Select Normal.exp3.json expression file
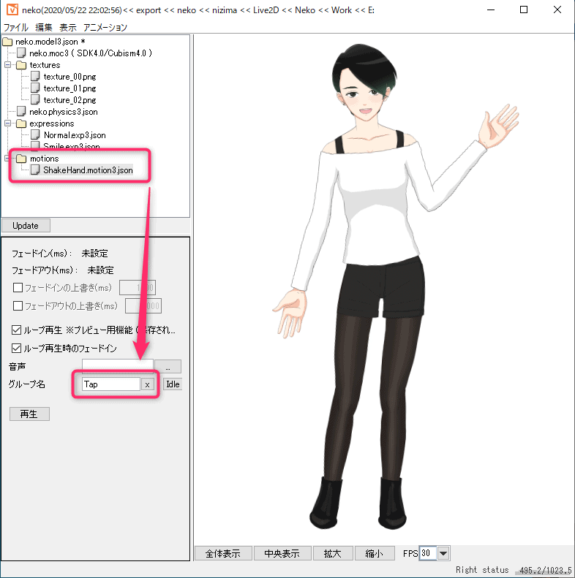 (x=75, y=135)
